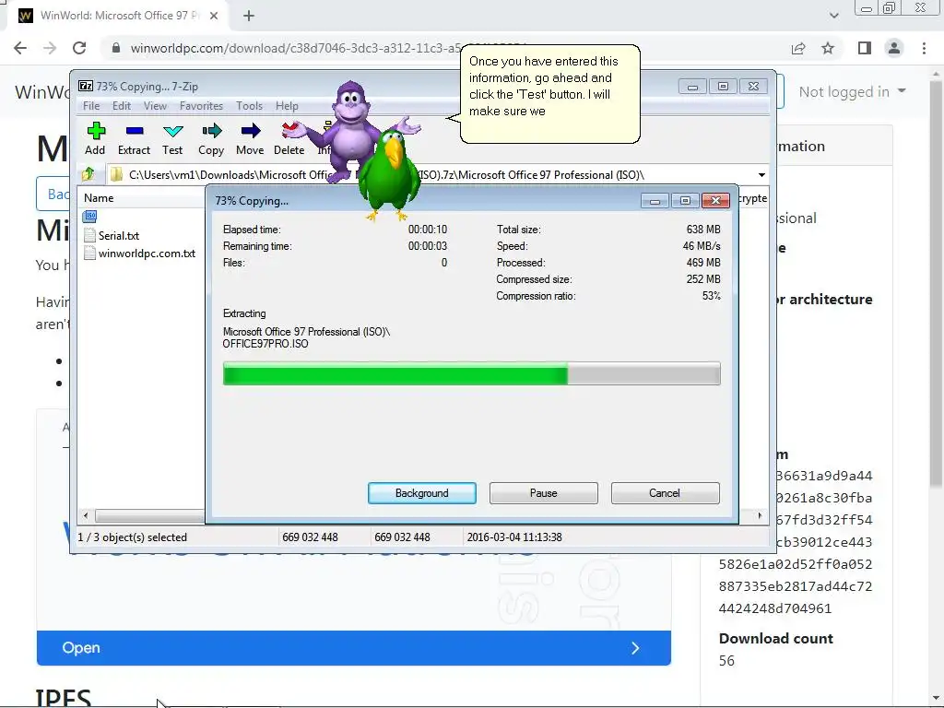Maximize the copying progress dialog

(685, 200)
